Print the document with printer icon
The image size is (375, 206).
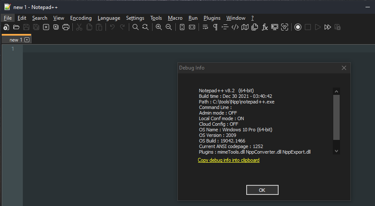point(66,27)
